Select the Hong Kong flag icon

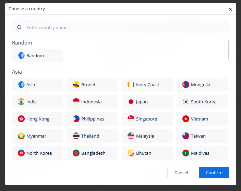[21, 119]
